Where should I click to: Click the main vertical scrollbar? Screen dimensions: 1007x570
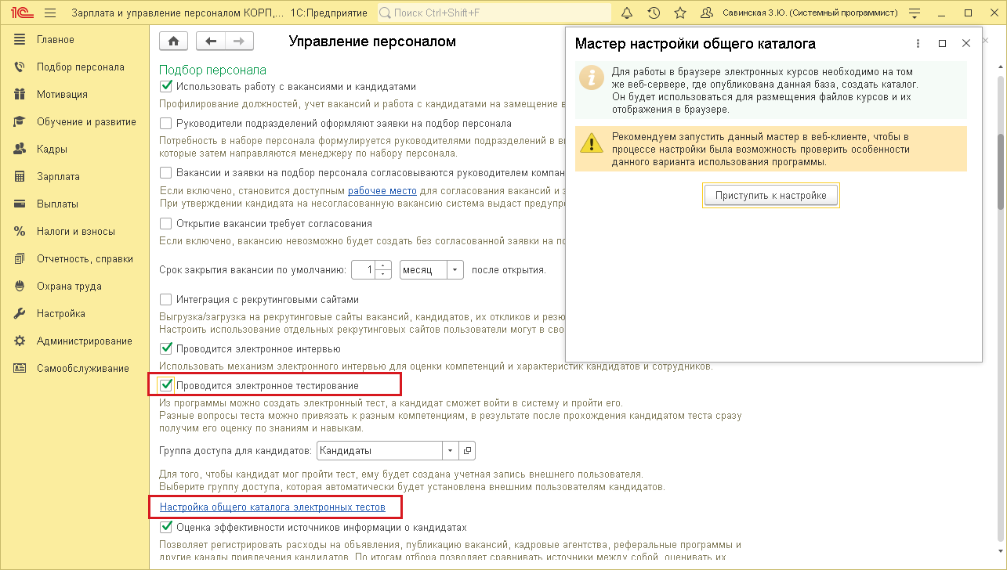(x=1001, y=172)
